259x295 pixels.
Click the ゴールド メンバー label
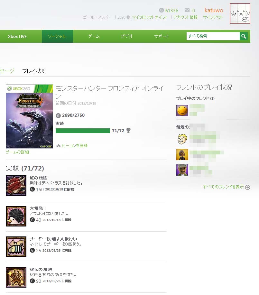coord(97,17)
